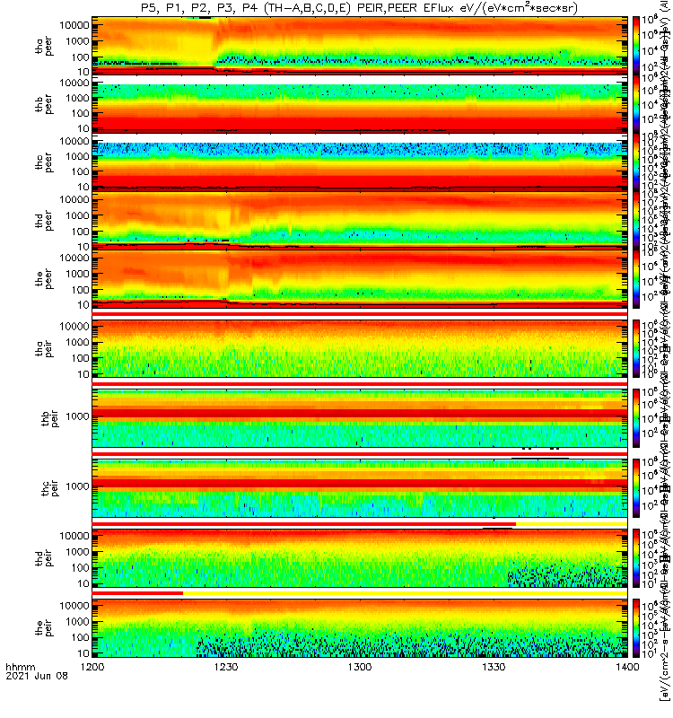Pick the color bar beside thc peer panel
The width and height of the screenshot is (673, 718).
636,162
